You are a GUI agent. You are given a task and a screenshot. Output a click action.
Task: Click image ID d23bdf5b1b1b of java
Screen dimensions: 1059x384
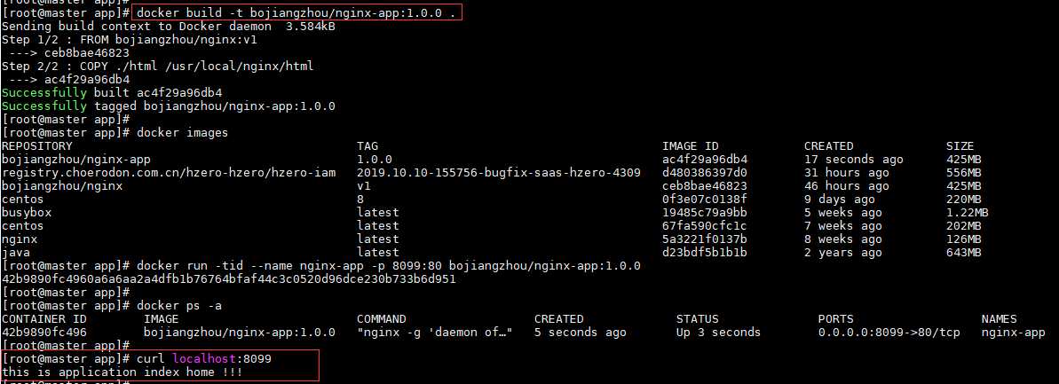tap(705, 253)
